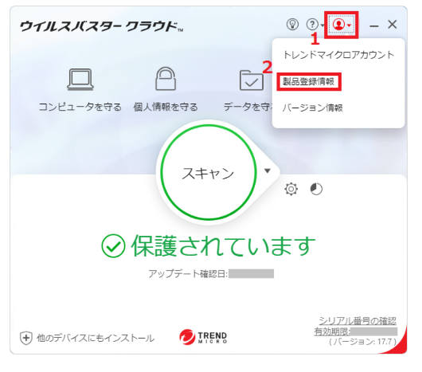The image size is (422, 372).
Task: Open the padlock 個人情報を守る icon
Action: tap(166, 79)
